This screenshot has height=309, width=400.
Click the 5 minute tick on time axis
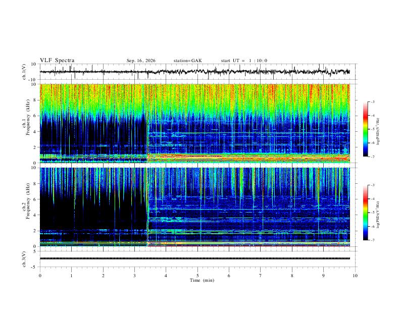tap(197, 276)
